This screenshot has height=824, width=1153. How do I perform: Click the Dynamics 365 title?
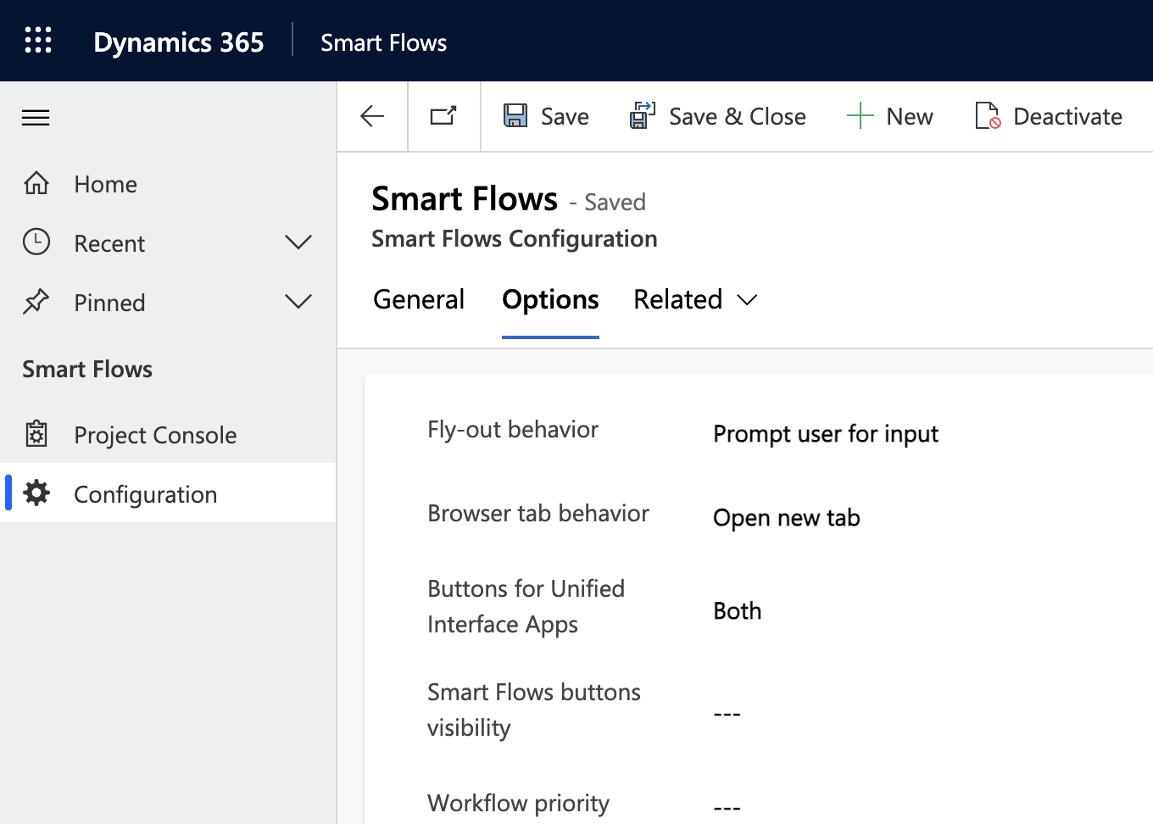pyautogui.click(x=179, y=42)
